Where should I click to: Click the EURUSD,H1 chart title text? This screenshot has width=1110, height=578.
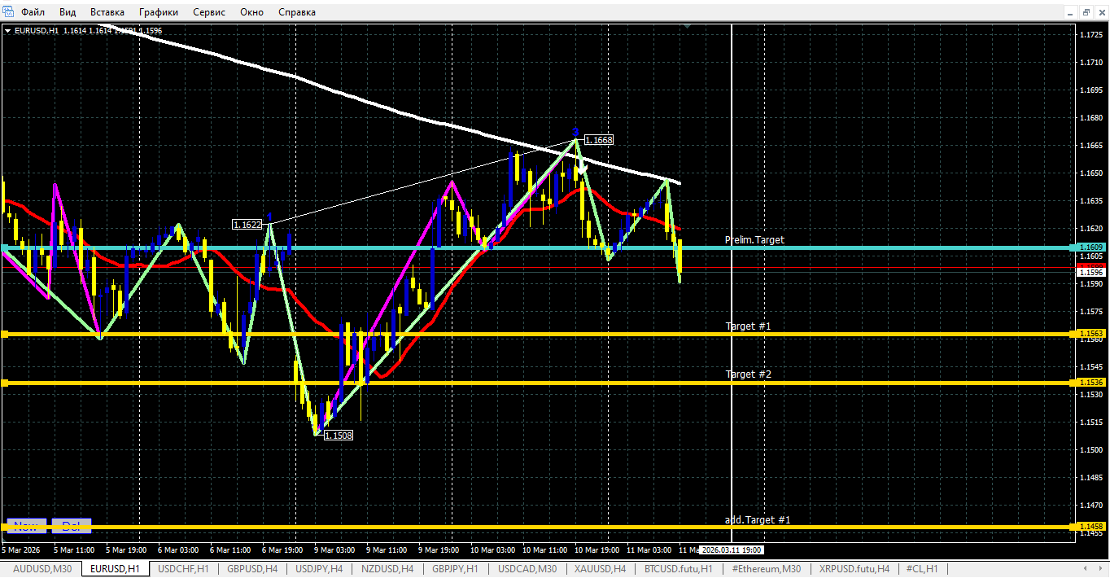pos(37,31)
